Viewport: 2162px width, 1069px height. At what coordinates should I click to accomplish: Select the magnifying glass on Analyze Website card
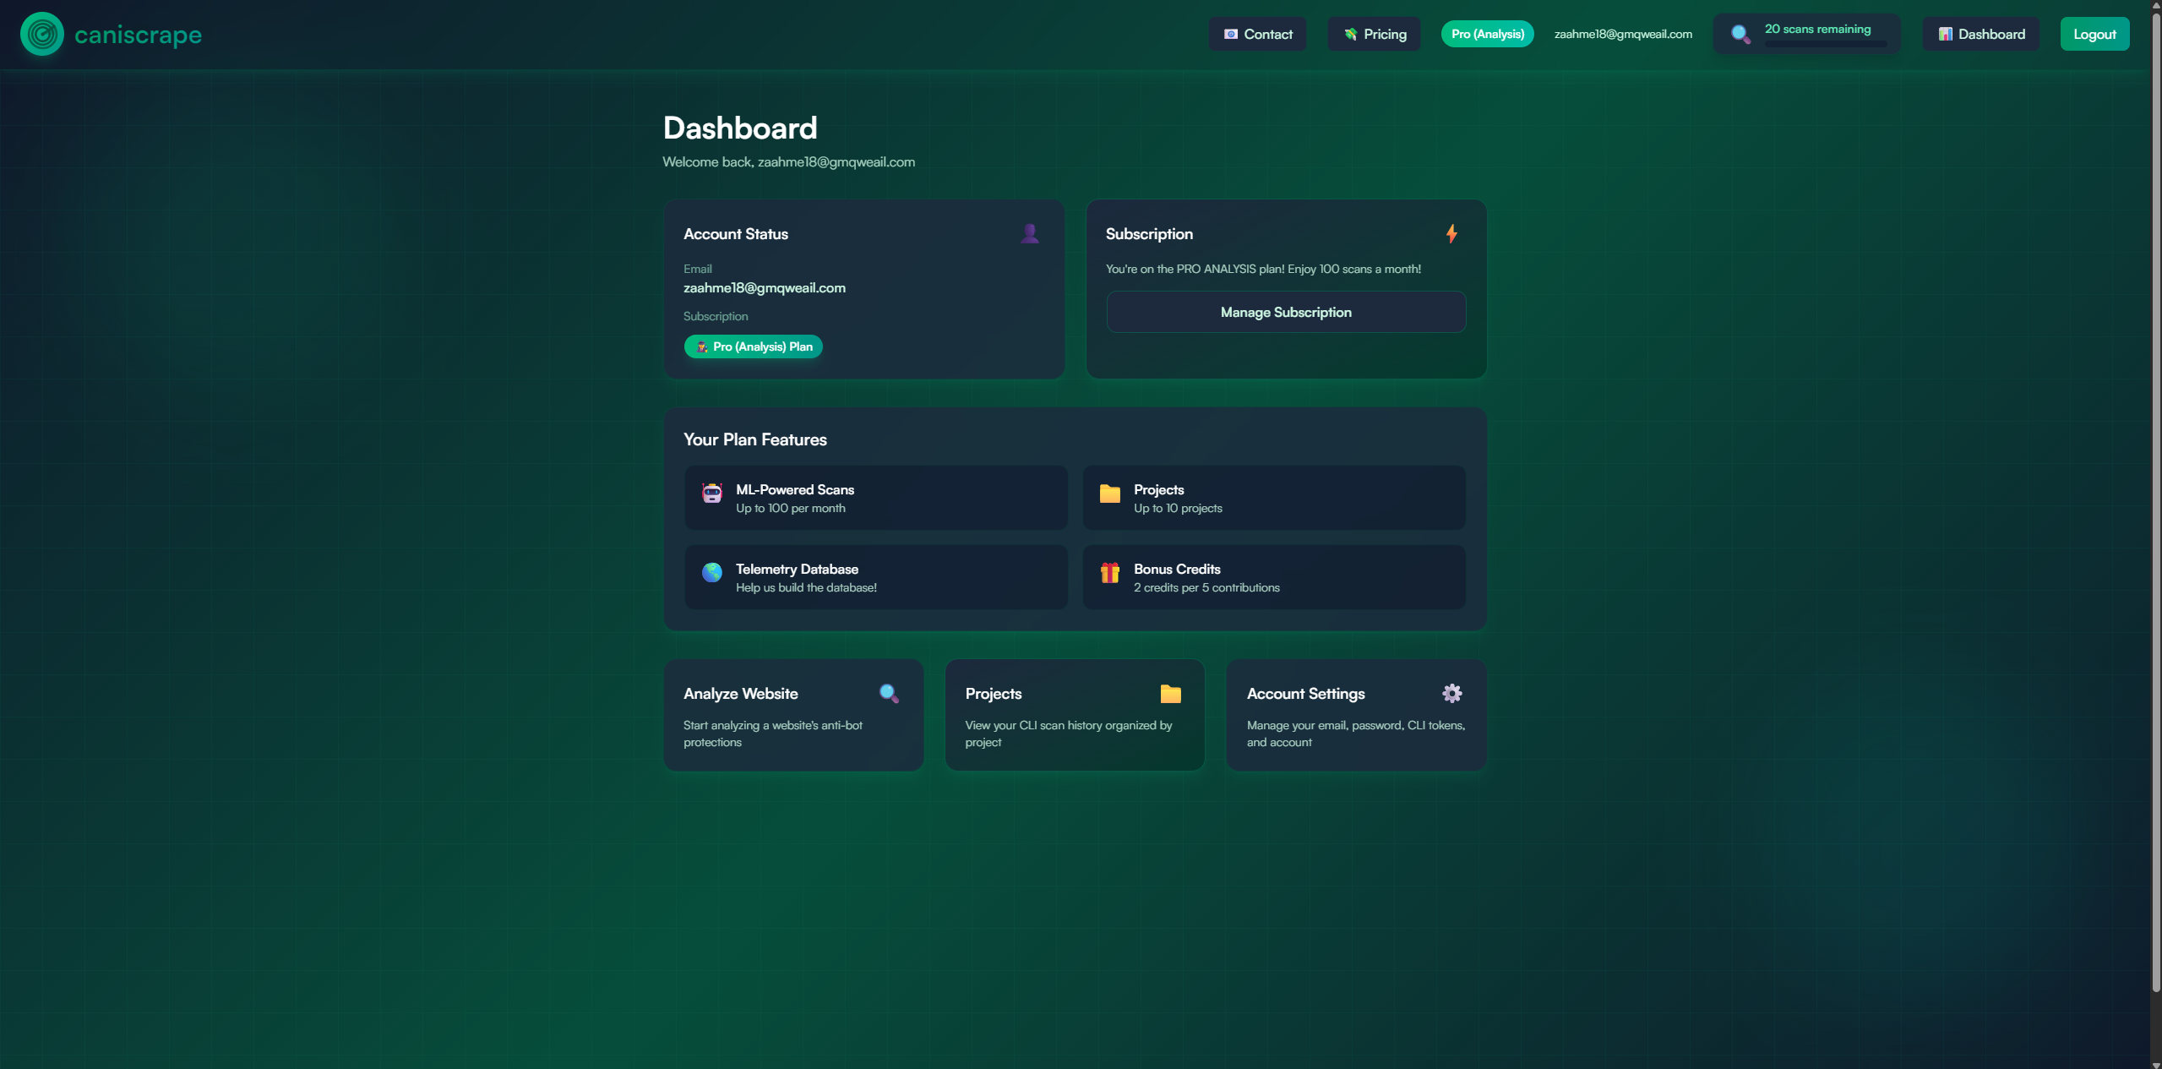point(888,693)
